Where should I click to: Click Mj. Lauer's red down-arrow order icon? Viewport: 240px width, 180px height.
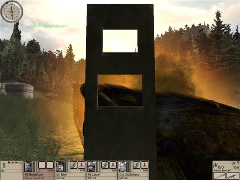(x=113, y=165)
